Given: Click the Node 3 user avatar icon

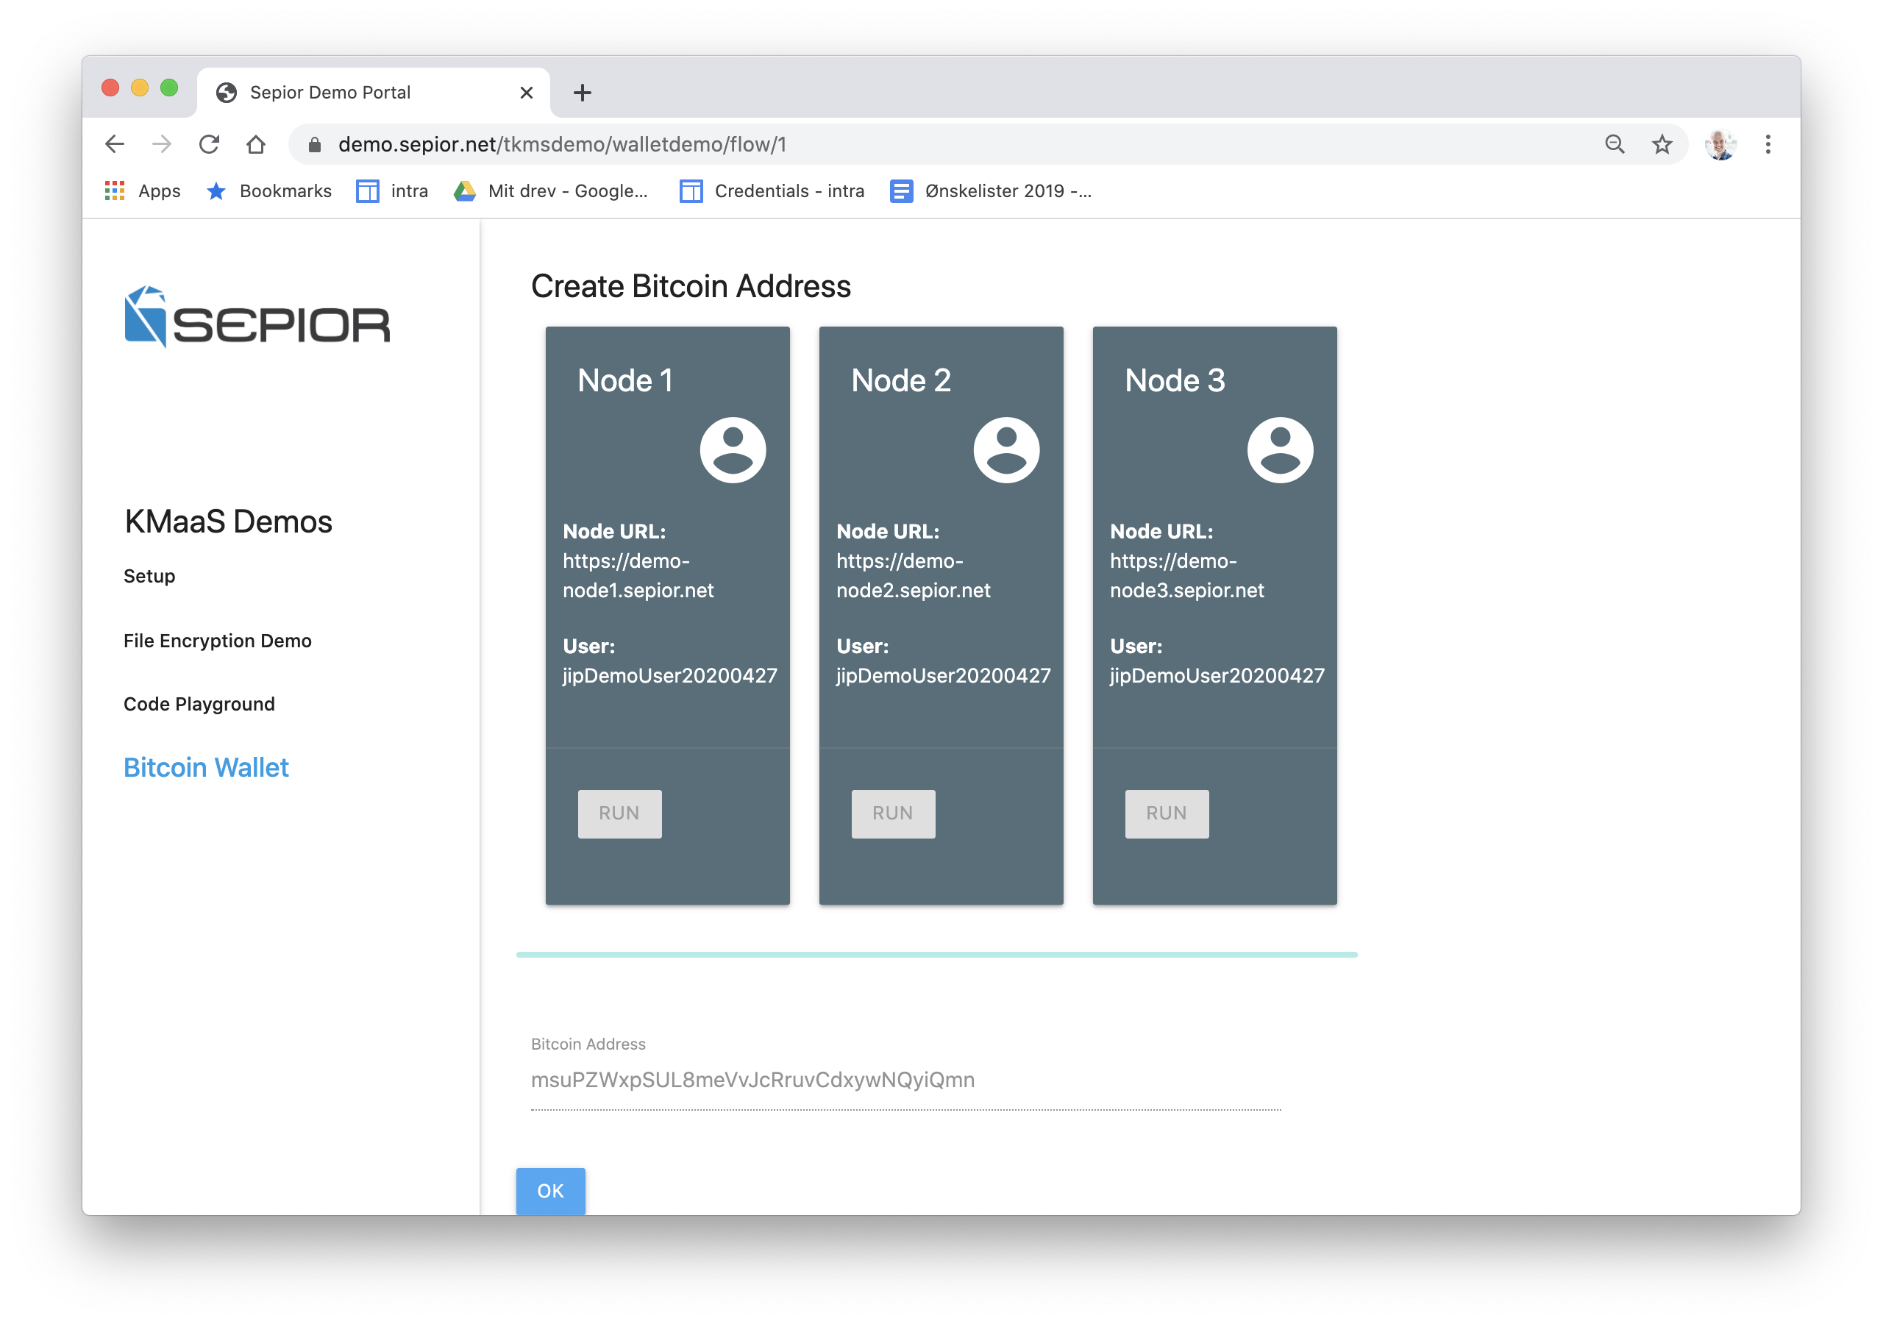Looking at the screenshot, I should click(x=1279, y=450).
